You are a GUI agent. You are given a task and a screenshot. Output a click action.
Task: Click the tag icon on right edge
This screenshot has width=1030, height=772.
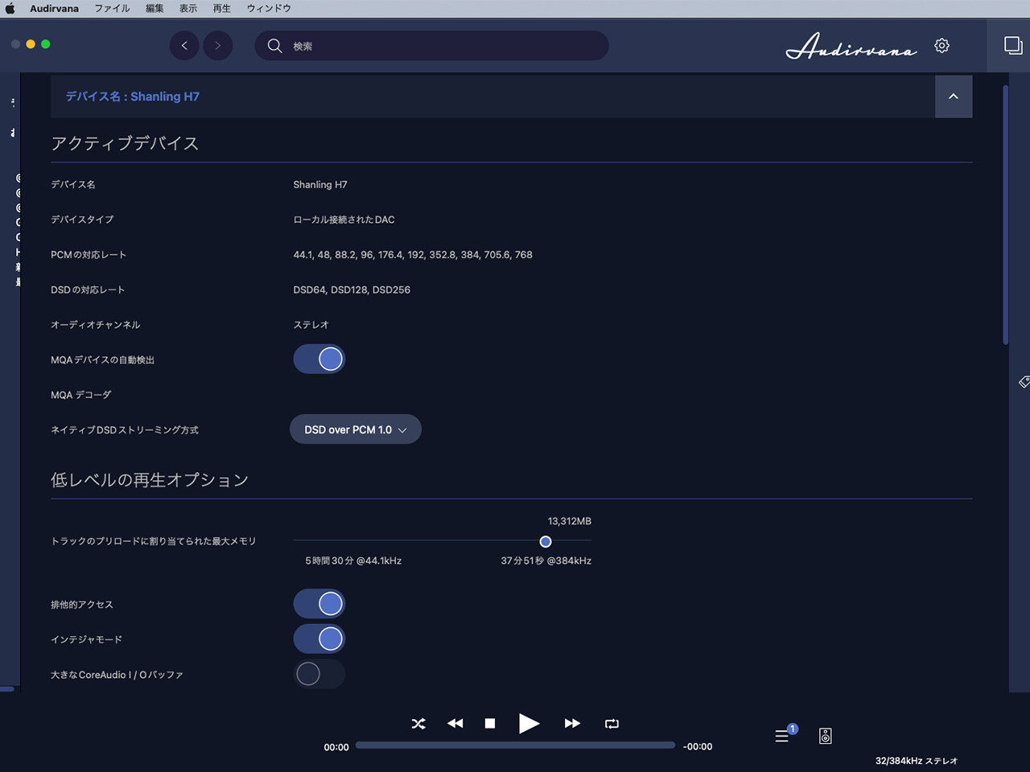pyautogui.click(x=1024, y=382)
